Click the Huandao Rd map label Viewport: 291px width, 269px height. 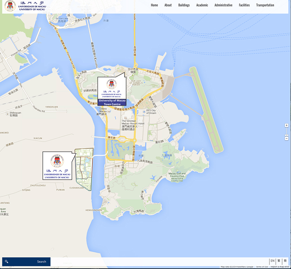tap(39, 109)
